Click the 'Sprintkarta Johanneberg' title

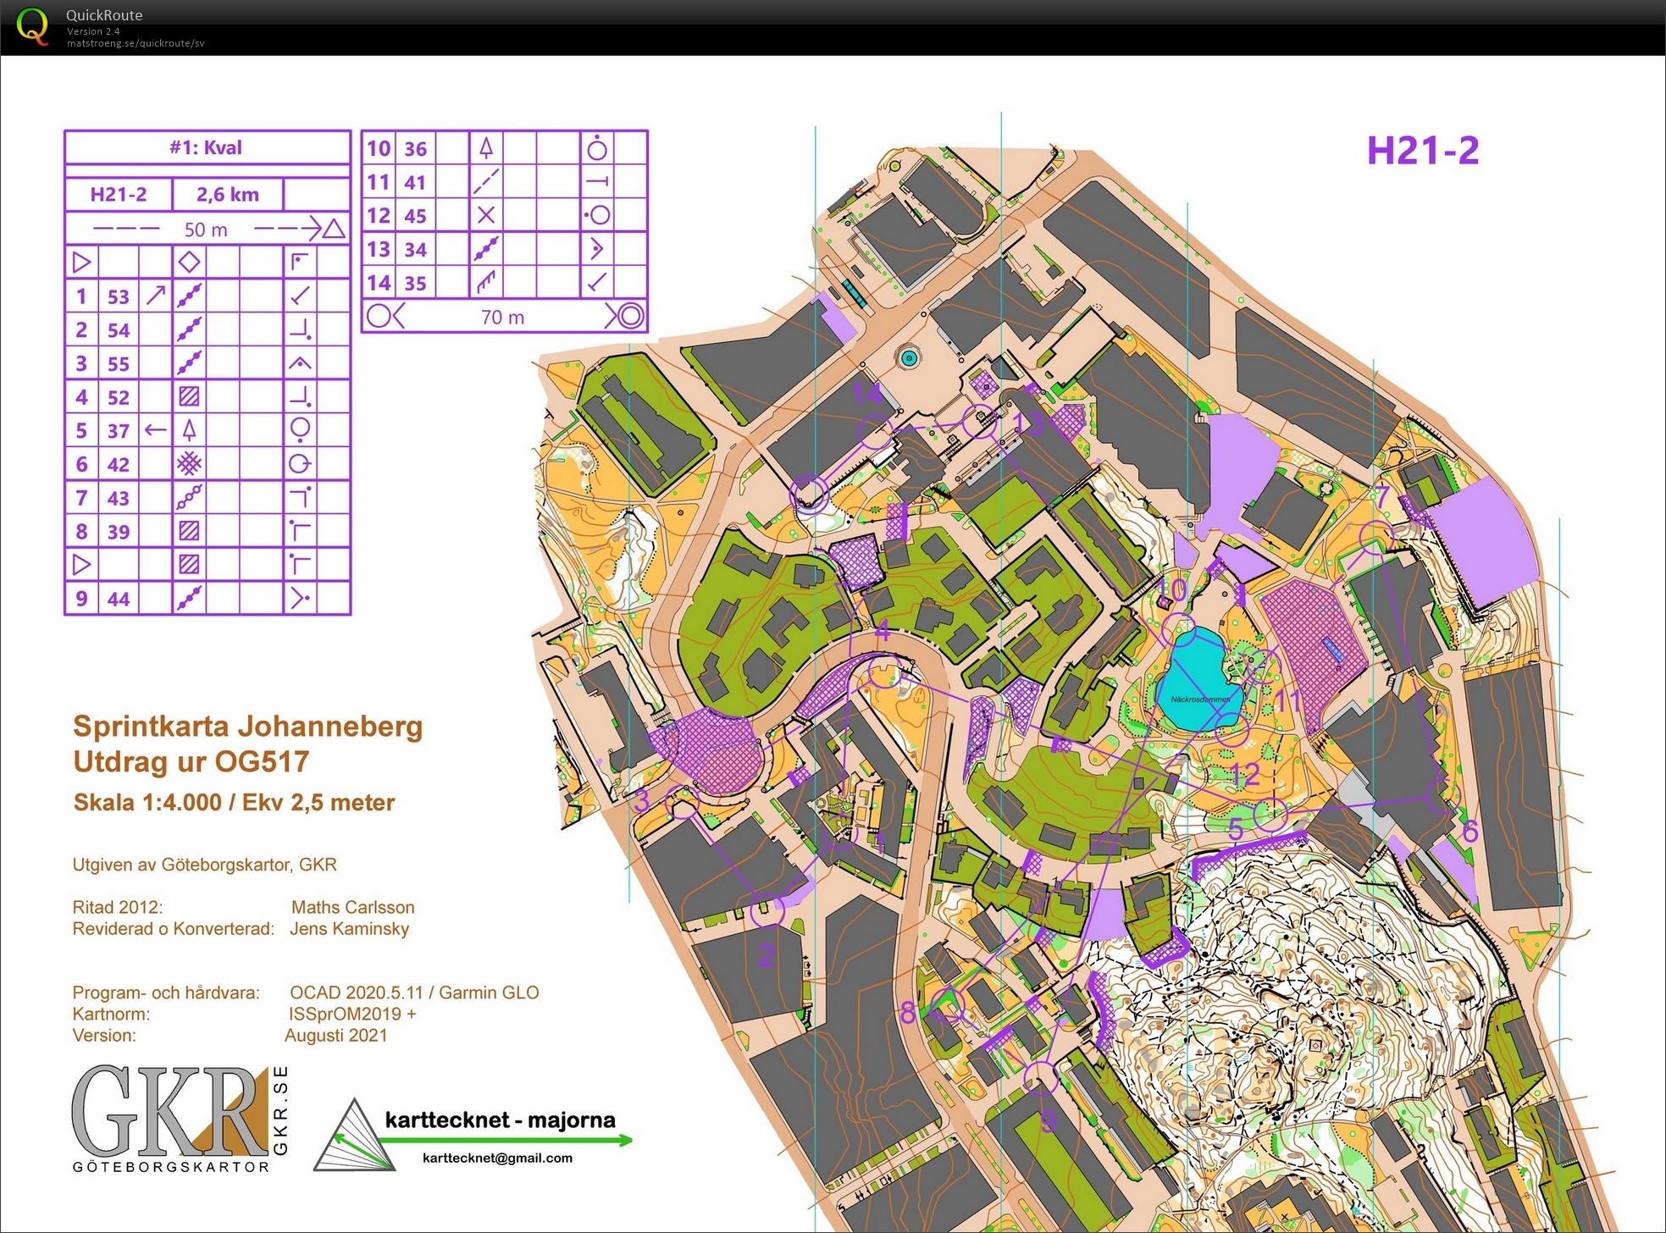247,727
